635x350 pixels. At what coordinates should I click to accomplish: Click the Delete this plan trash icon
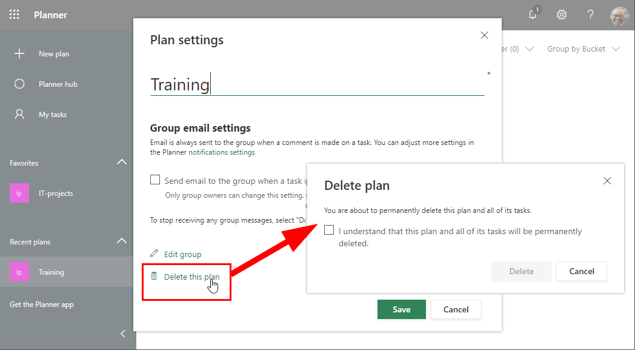[154, 276]
